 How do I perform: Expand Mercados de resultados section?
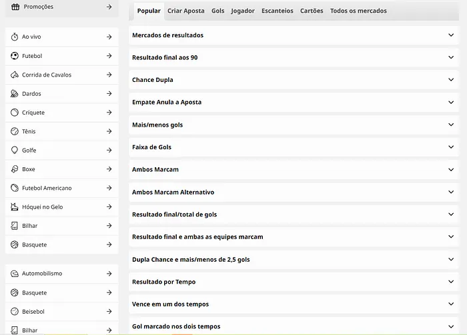(294, 35)
